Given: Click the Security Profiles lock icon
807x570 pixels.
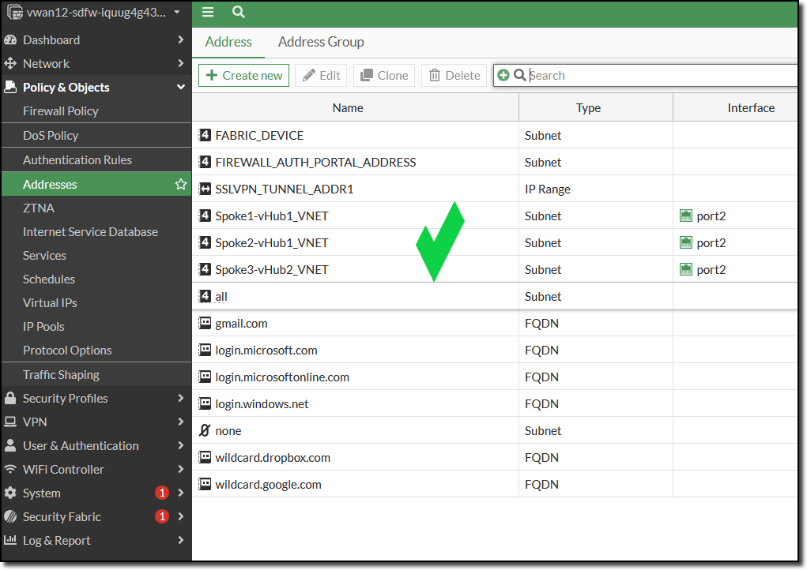Looking at the screenshot, I should pyautogui.click(x=10, y=399).
